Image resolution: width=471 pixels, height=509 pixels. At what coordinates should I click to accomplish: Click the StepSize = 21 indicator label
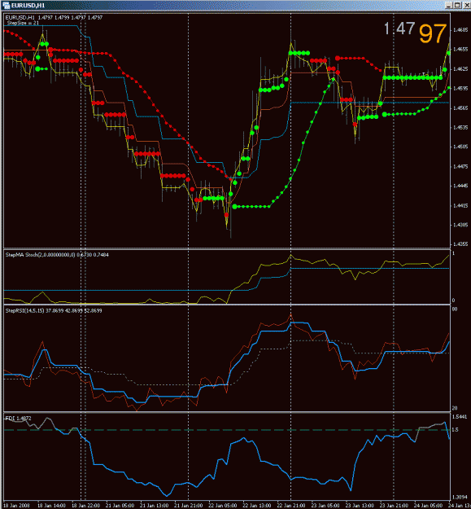pos(23,23)
